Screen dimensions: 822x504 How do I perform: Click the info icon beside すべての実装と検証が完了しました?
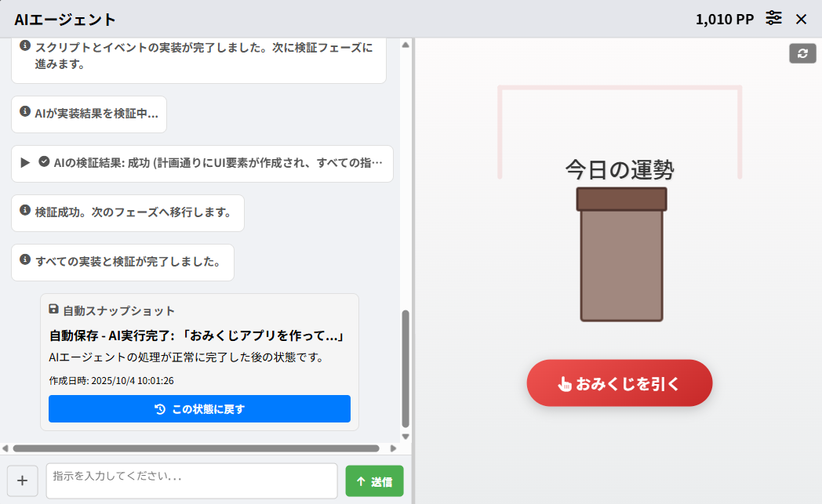(x=25, y=260)
